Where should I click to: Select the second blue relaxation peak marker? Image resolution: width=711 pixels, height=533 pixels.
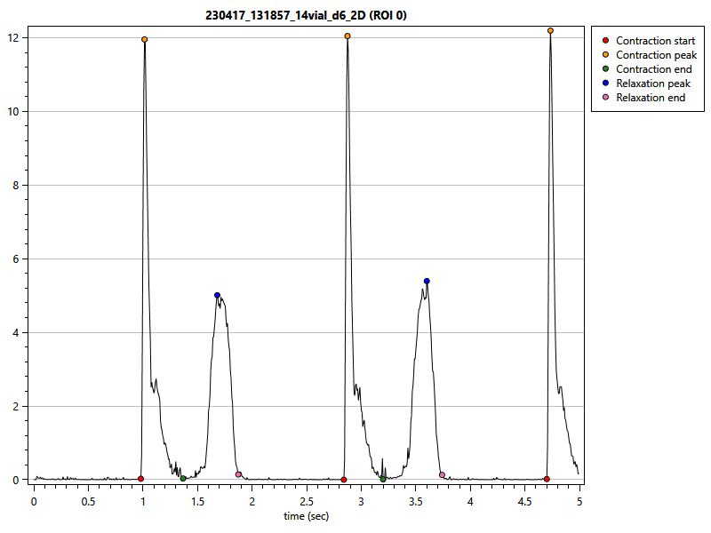tap(427, 281)
